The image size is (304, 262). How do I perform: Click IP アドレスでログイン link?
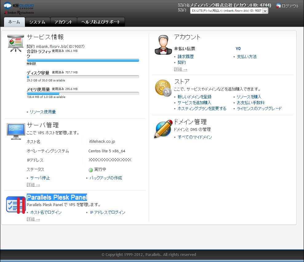(x=107, y=212)
